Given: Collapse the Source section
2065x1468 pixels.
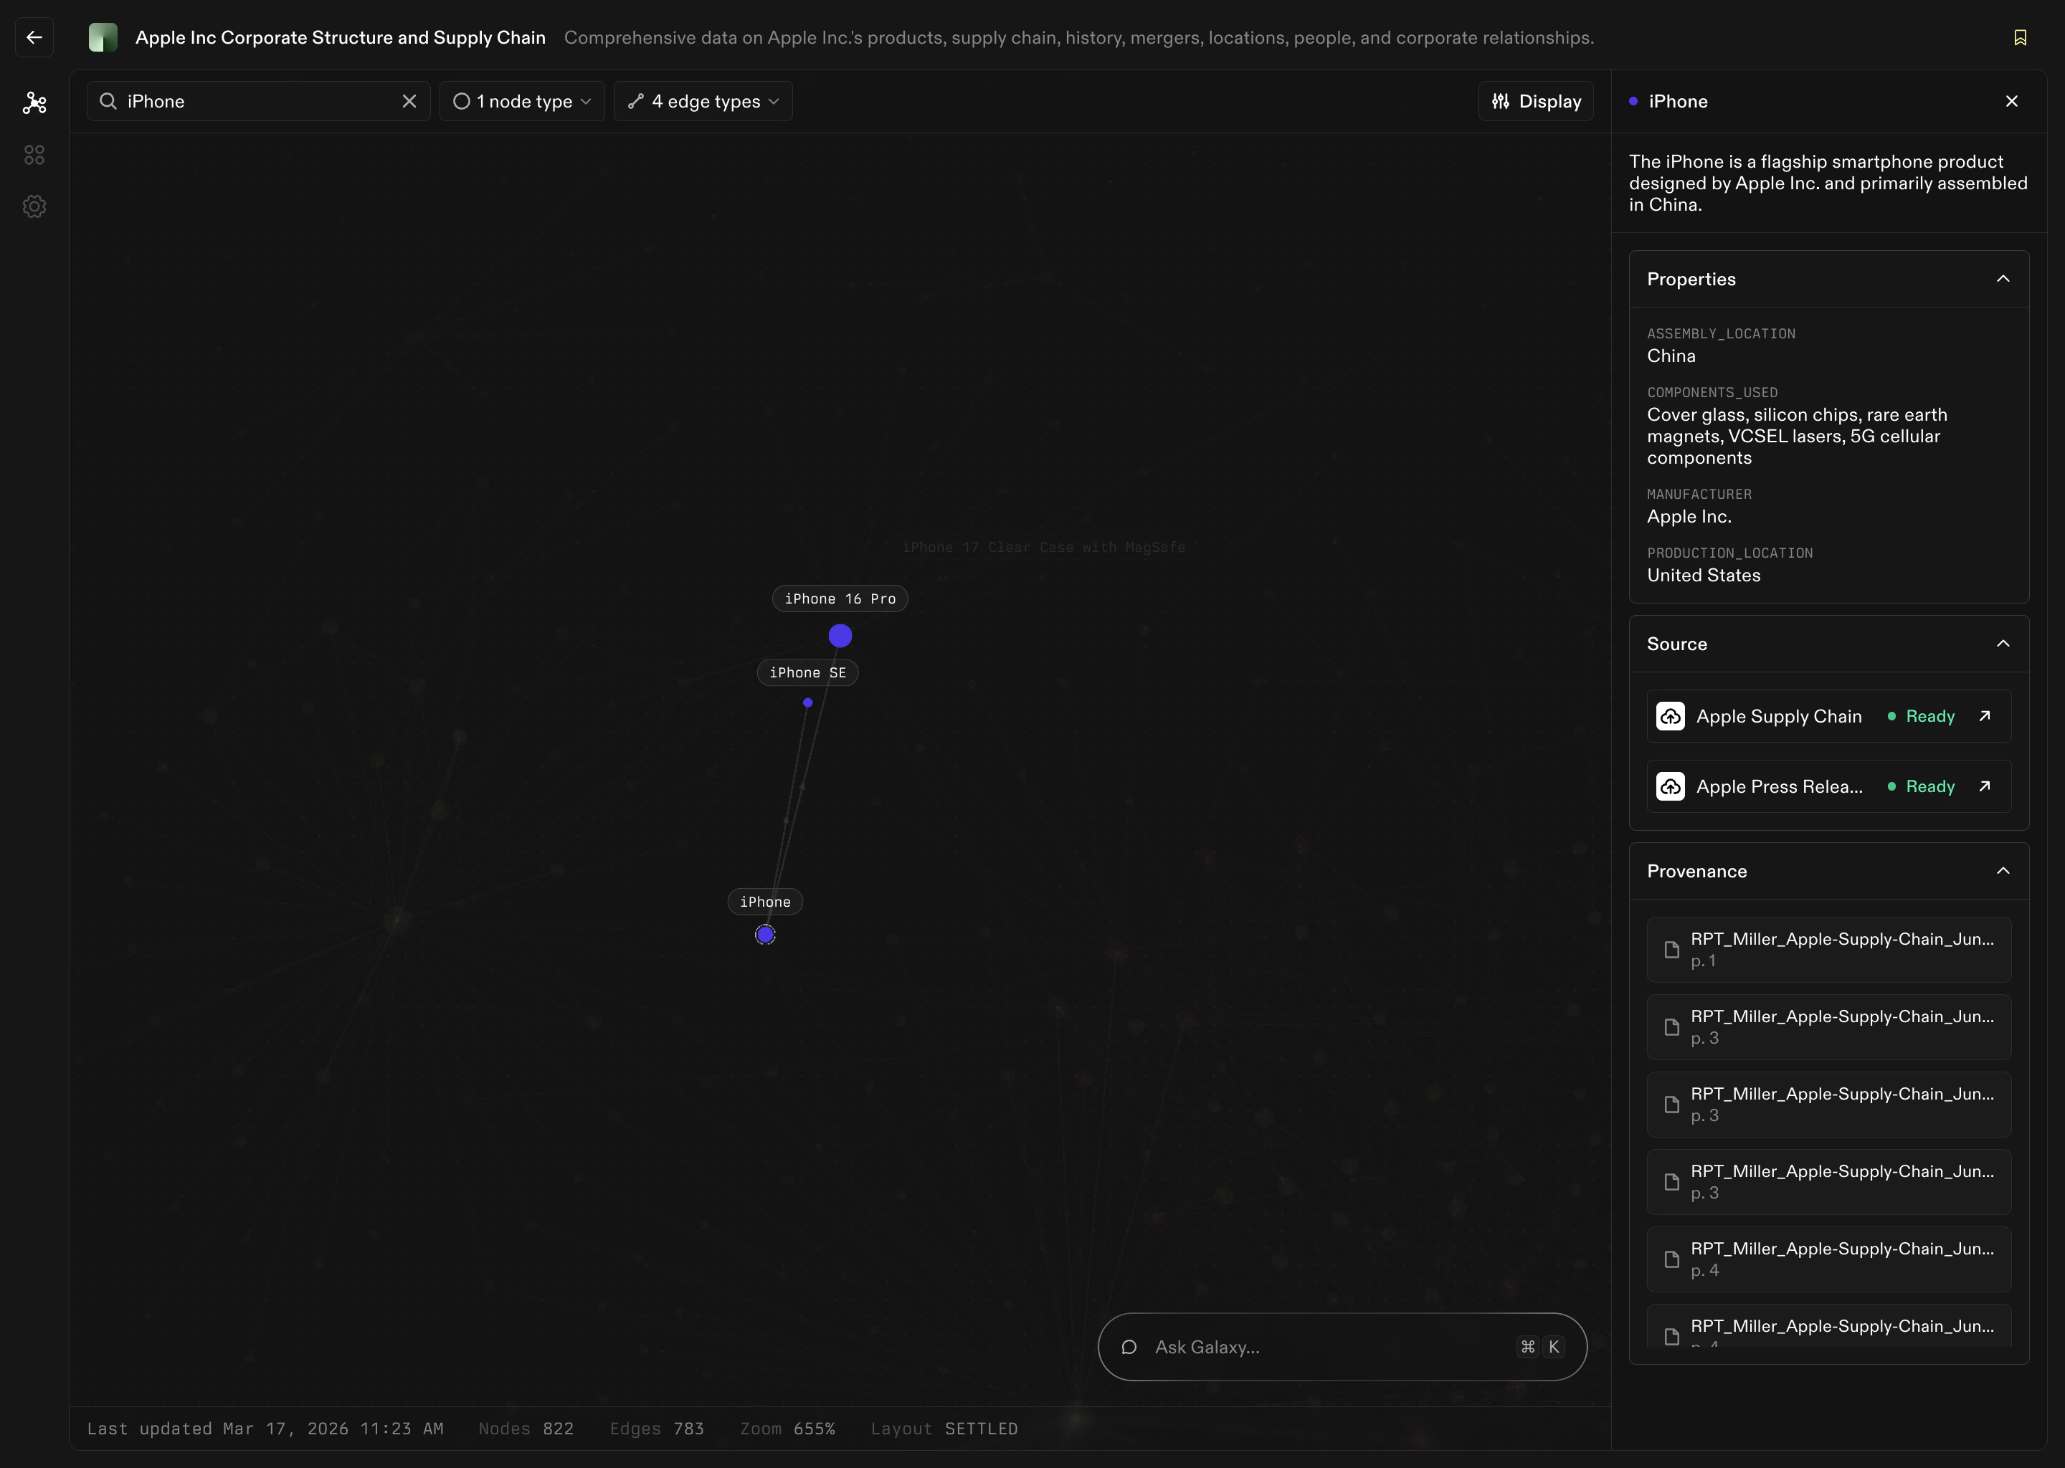Looking at the screenshot, I should (2003, 644).
